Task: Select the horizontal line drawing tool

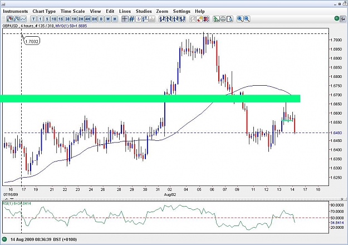Action: 176,19
